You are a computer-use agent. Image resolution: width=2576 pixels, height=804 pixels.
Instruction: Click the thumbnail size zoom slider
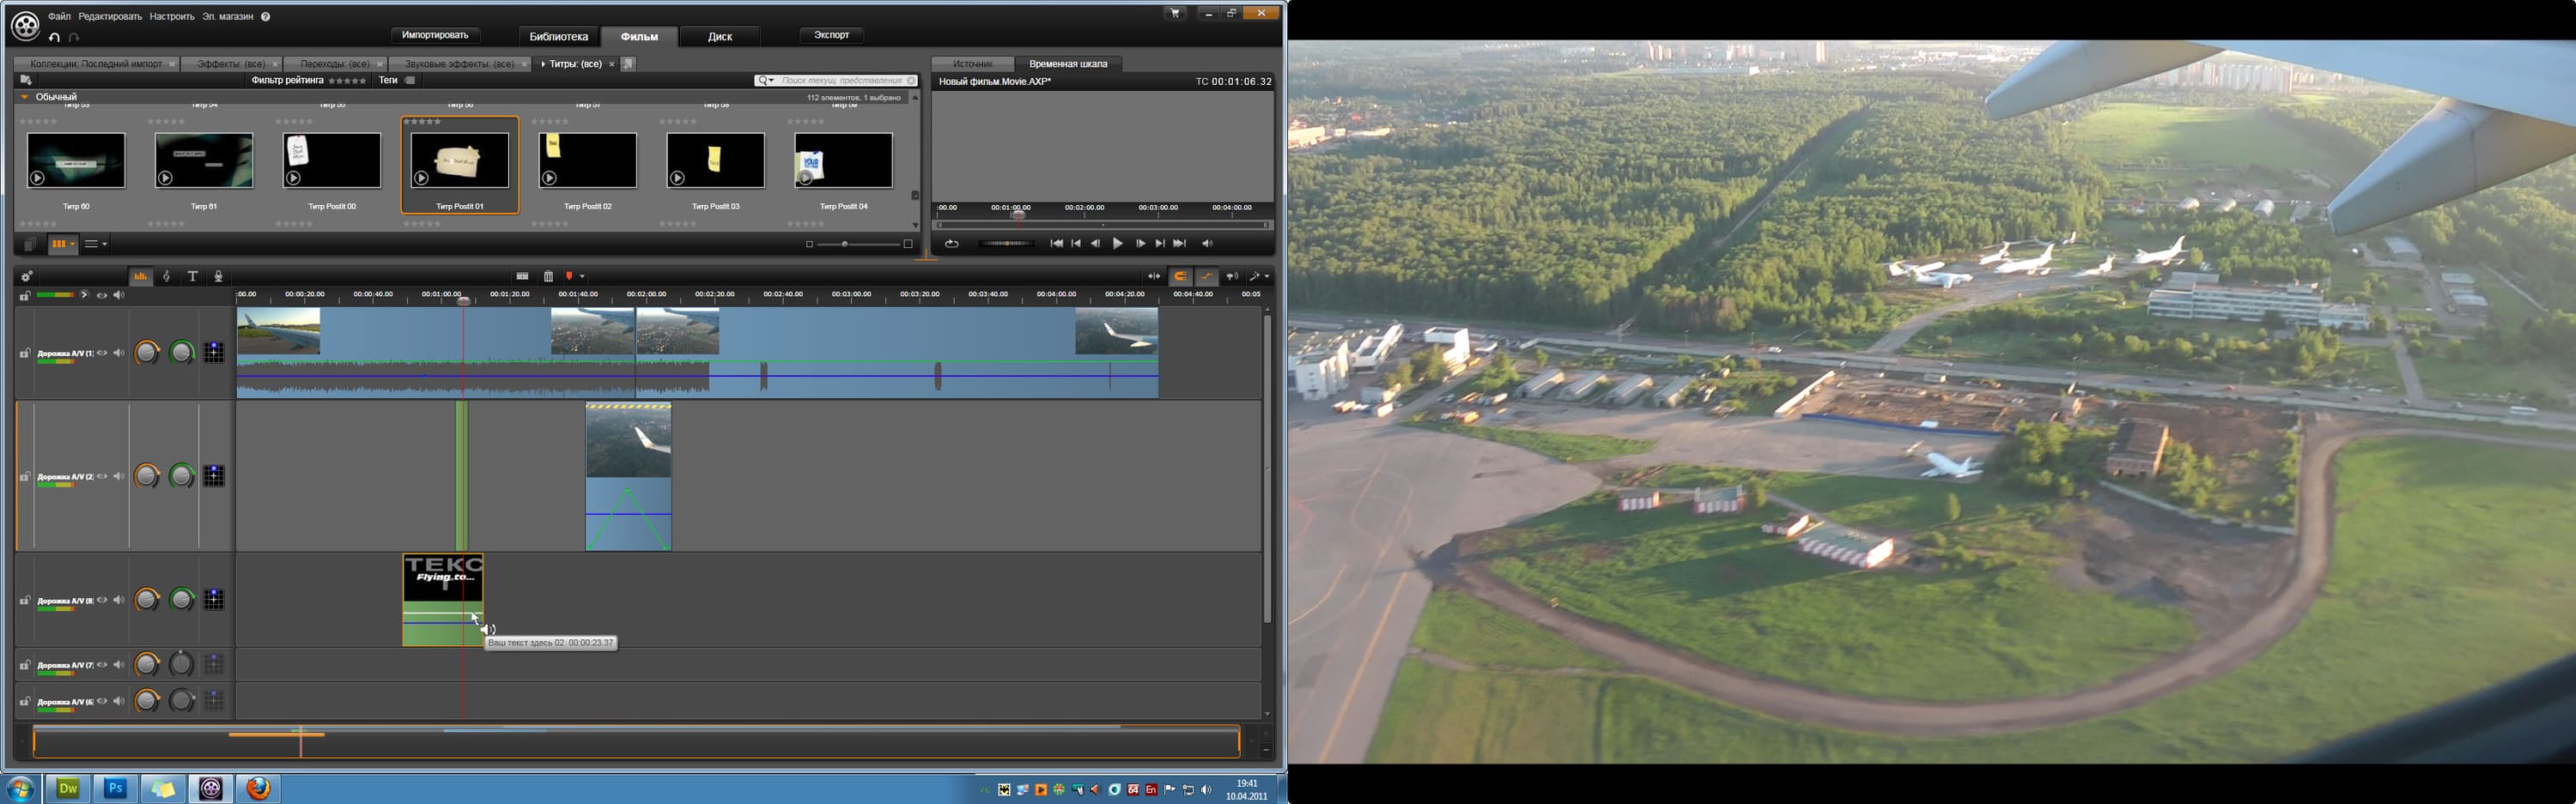click(845, 245)
